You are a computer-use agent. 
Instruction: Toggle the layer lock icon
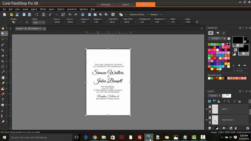click(240, 101)
